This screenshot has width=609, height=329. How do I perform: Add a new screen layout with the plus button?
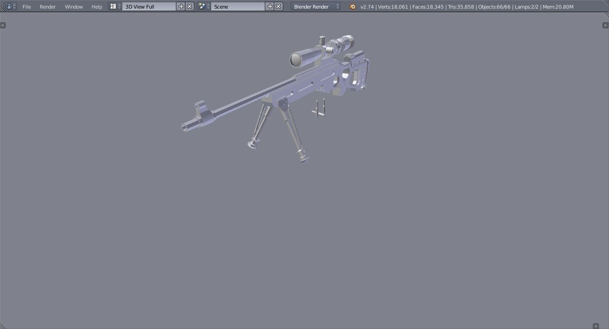pos(181,6)
